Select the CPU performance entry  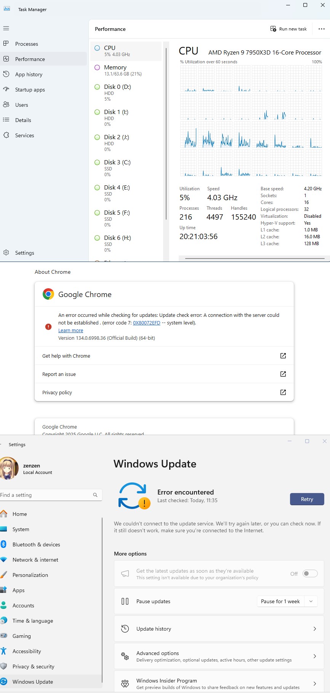[126, 51]
